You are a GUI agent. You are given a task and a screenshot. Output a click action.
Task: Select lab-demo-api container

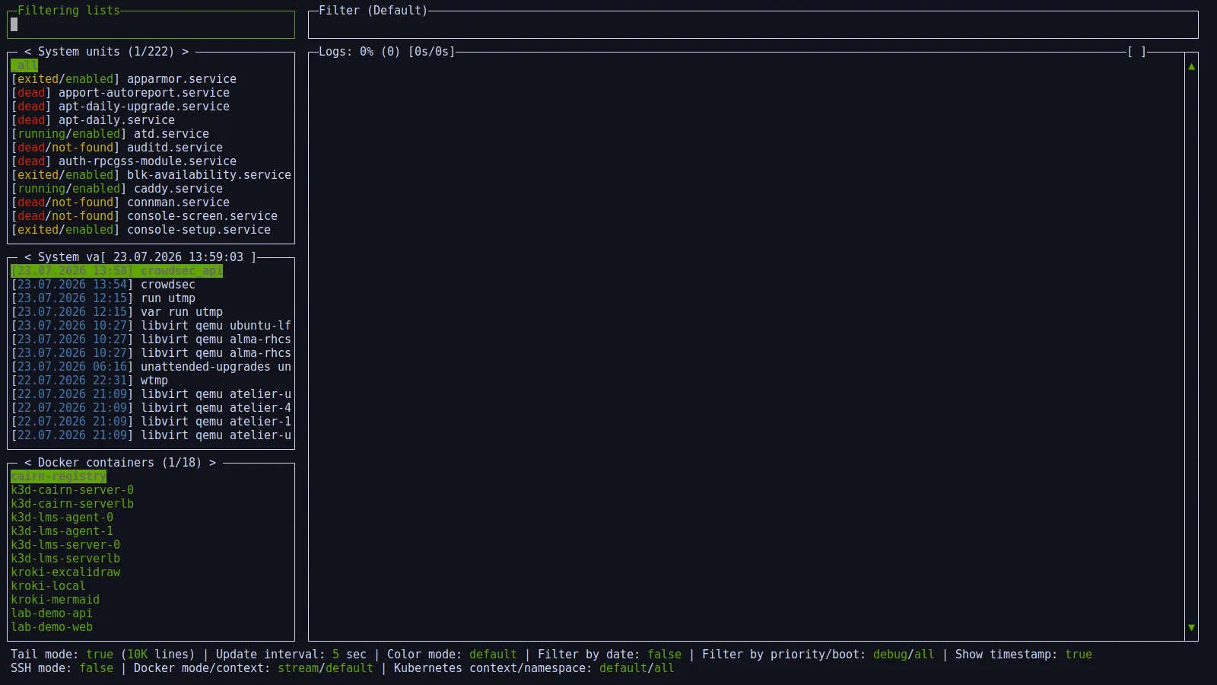click(52, 613)
